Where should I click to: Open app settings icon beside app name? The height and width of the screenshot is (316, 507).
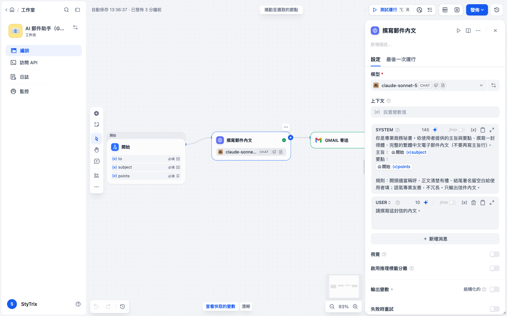75,27
